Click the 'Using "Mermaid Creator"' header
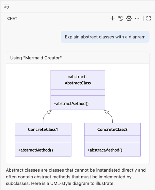The image size is (155, 190). (x=36, y=58)
